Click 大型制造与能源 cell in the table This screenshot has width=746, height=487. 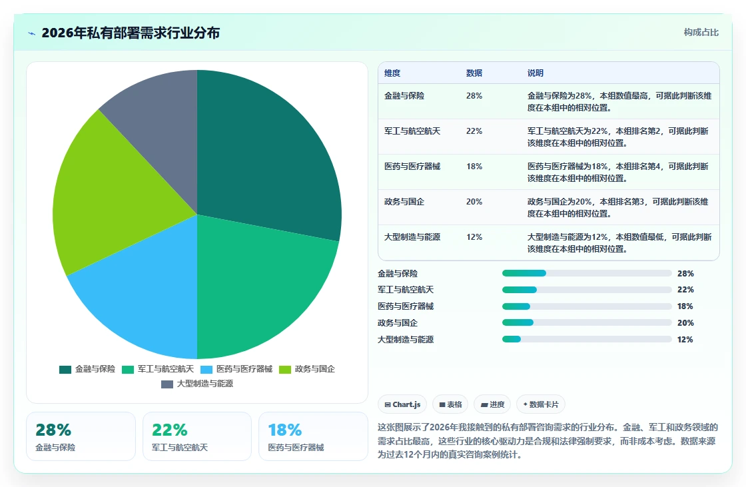click(412, 237)
